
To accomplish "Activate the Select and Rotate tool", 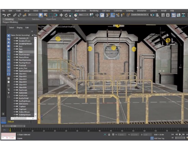I will (x=66, y=15).
